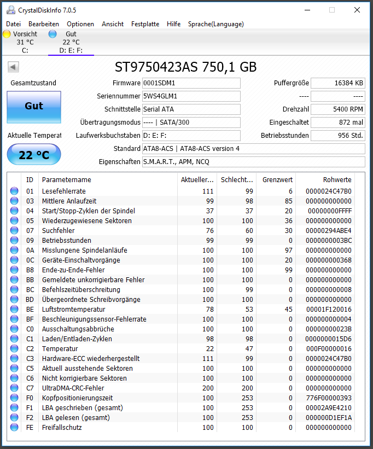373x449 pixels.
Task: Click the Übertragungsmodus field SATA/300
Action: [191, 123]
